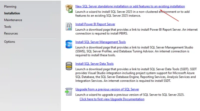Click the upgrade icon with green arrow

click(x=69, y=91)
